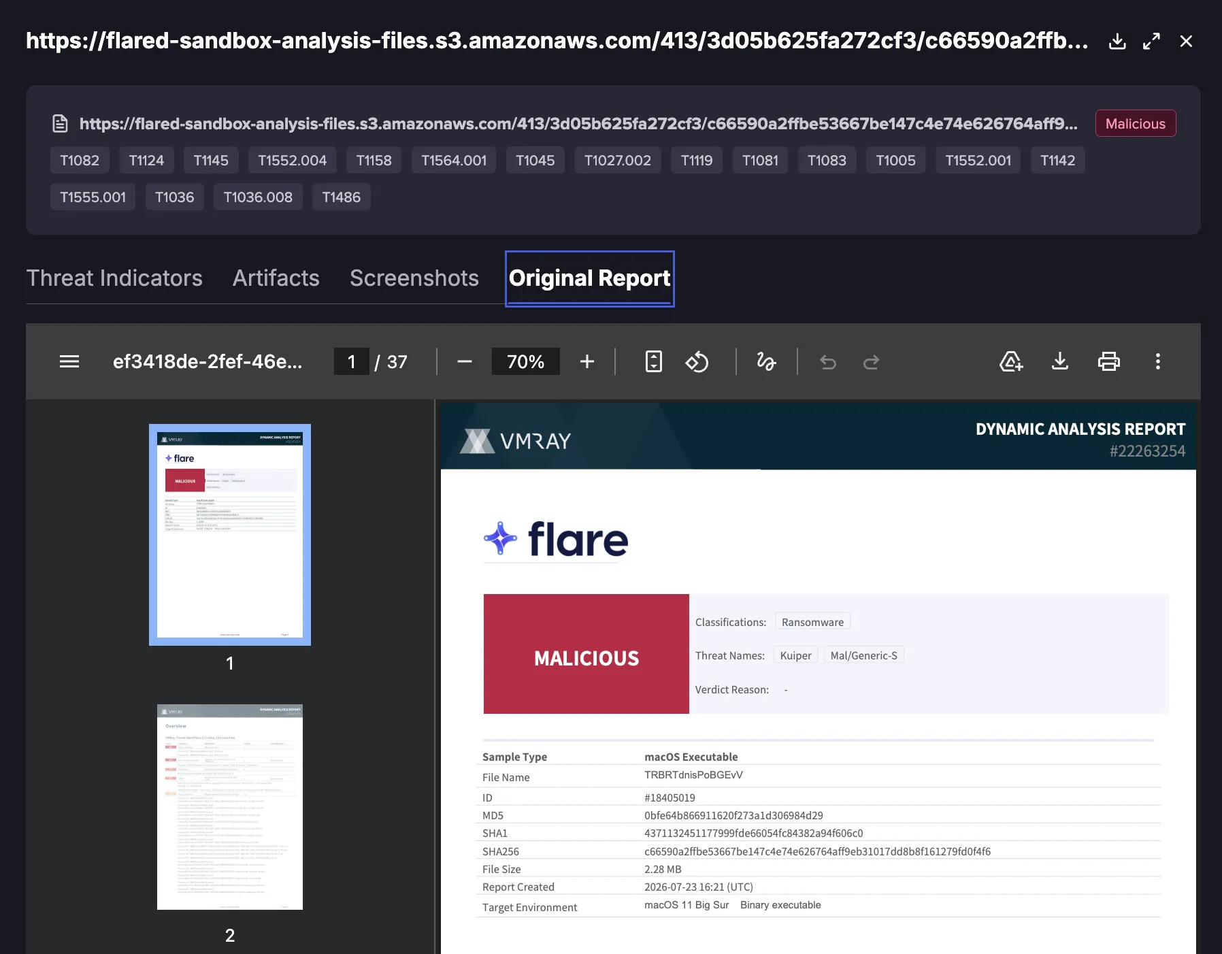Click the redo arrow in PDF toolbar
The height and width of the screenshot is (954, 1222).
872,362
